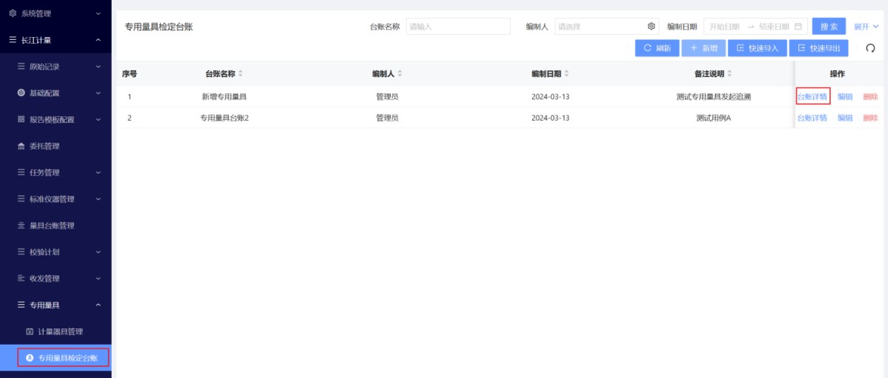
Task: Click the 基础配置 sidebar icon
Action: pyautogui.click(x=21, y=93)
